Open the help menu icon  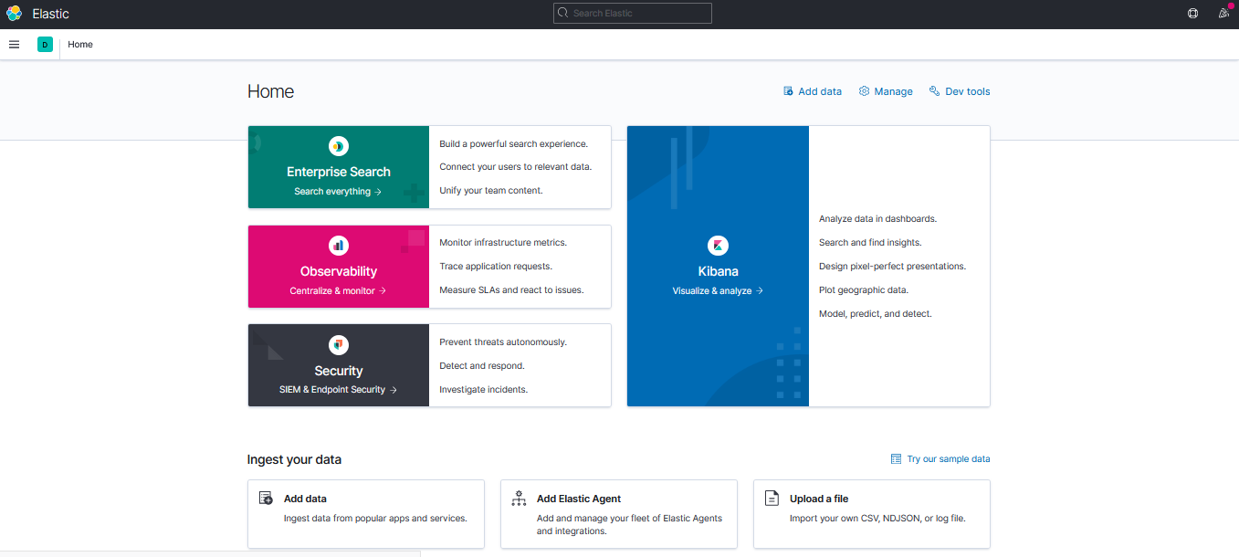coord(1192,14)
